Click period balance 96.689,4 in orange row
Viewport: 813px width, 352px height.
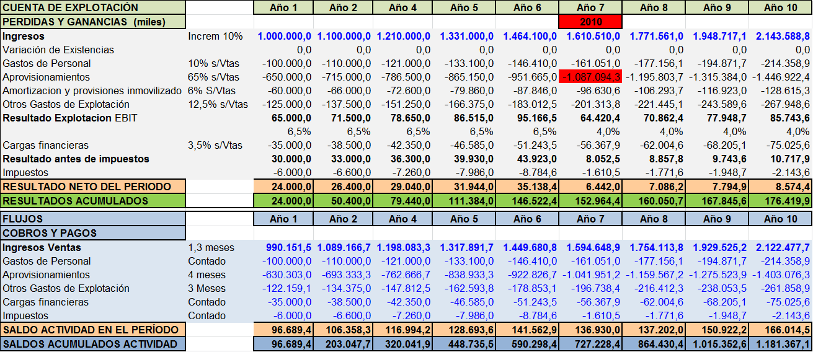click(x=283, y=330)
